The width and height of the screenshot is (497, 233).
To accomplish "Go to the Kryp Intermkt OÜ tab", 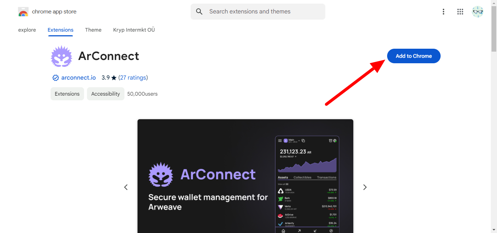I will pos(134,30).
